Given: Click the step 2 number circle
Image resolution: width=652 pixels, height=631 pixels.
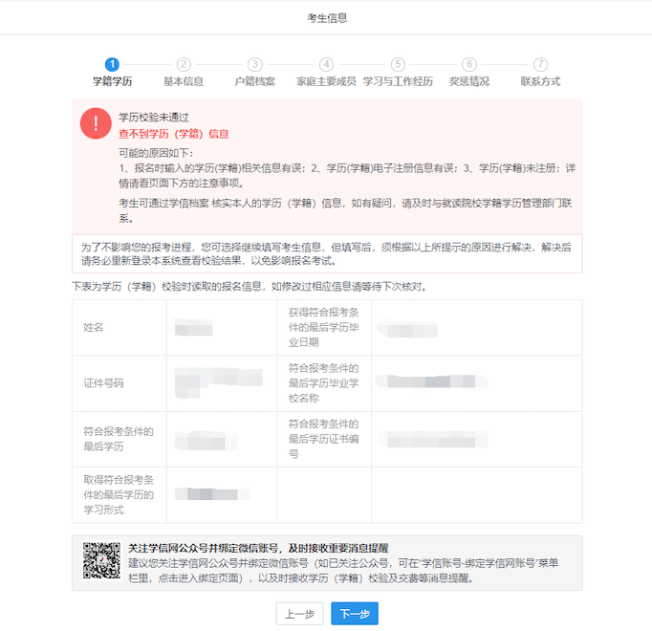Looking at the screenshot, I should pyautogui.click(x=184, y=64).
